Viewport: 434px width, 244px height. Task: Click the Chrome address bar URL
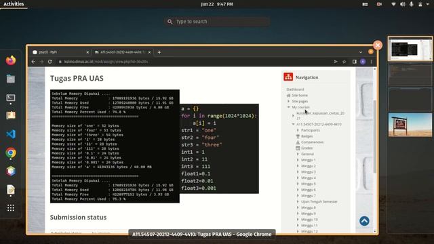[106, 62]
